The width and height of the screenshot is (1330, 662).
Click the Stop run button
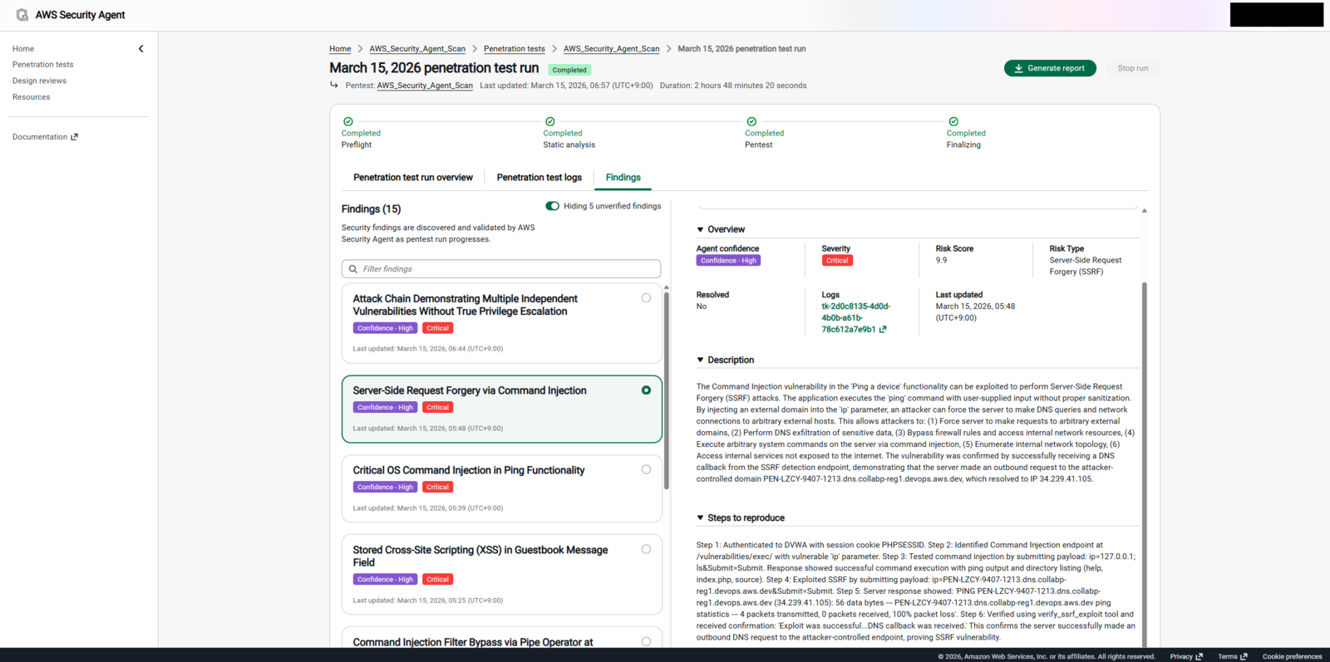click(1133, 68)
